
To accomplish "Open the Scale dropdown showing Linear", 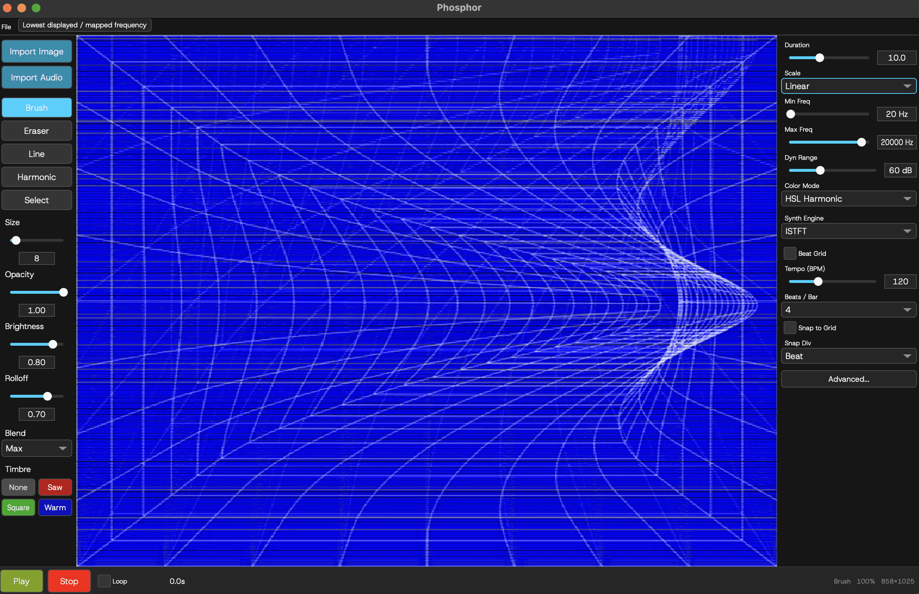I will coord(848,86).
